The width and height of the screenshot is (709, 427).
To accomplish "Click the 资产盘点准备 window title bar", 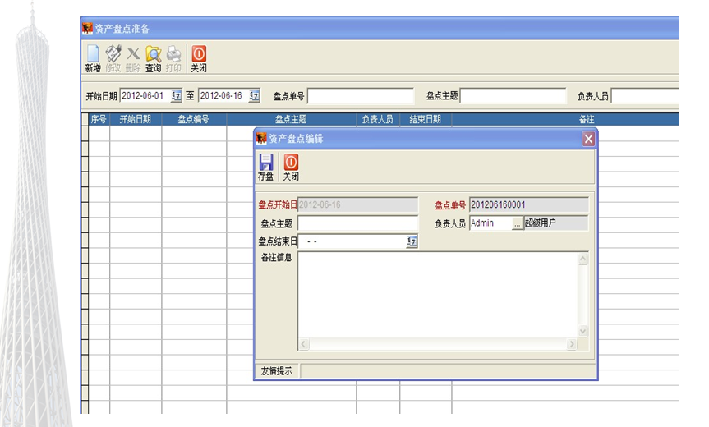I will [380, 29].
